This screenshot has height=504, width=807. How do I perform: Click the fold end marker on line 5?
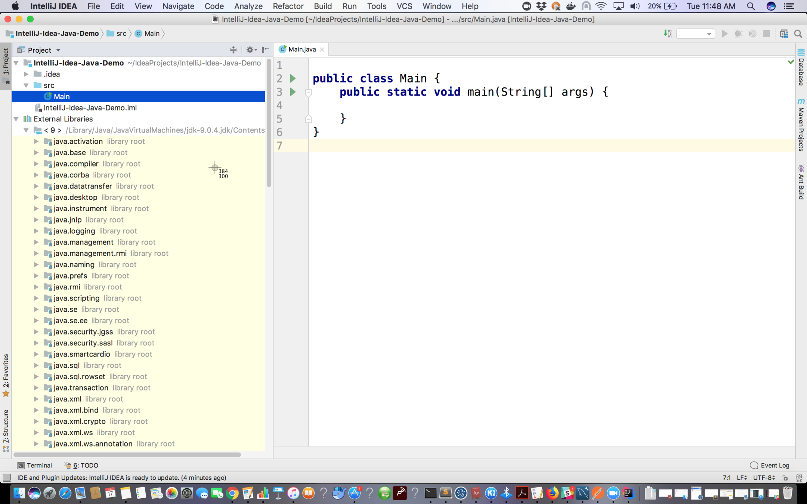(308, 119)
